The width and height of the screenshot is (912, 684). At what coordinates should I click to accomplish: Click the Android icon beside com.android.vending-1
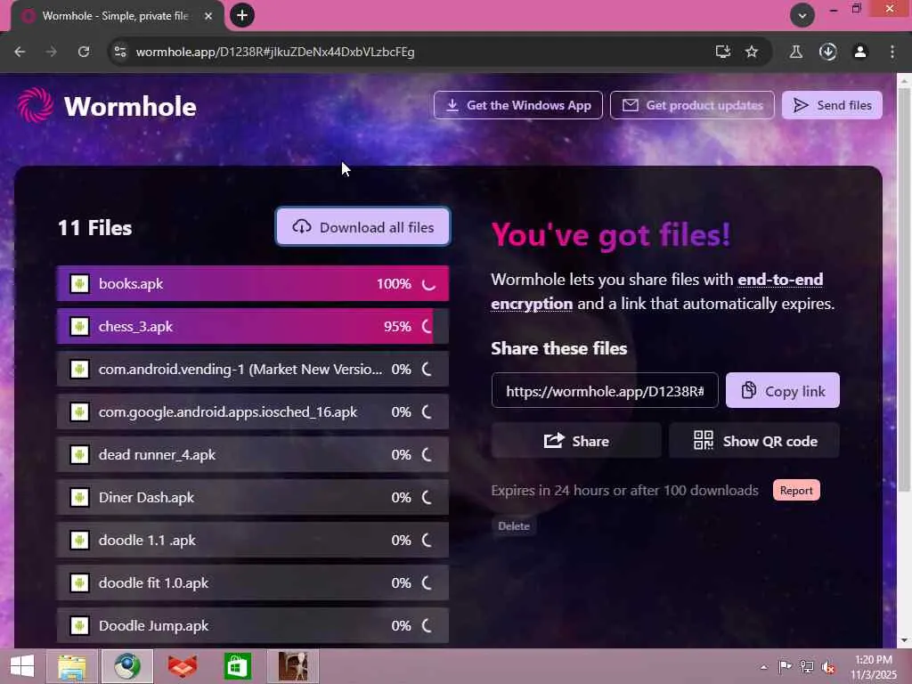(79, 370)
